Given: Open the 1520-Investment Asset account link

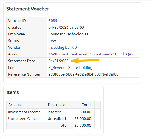Looking at the screenshot, I should (x=91, y=54).
